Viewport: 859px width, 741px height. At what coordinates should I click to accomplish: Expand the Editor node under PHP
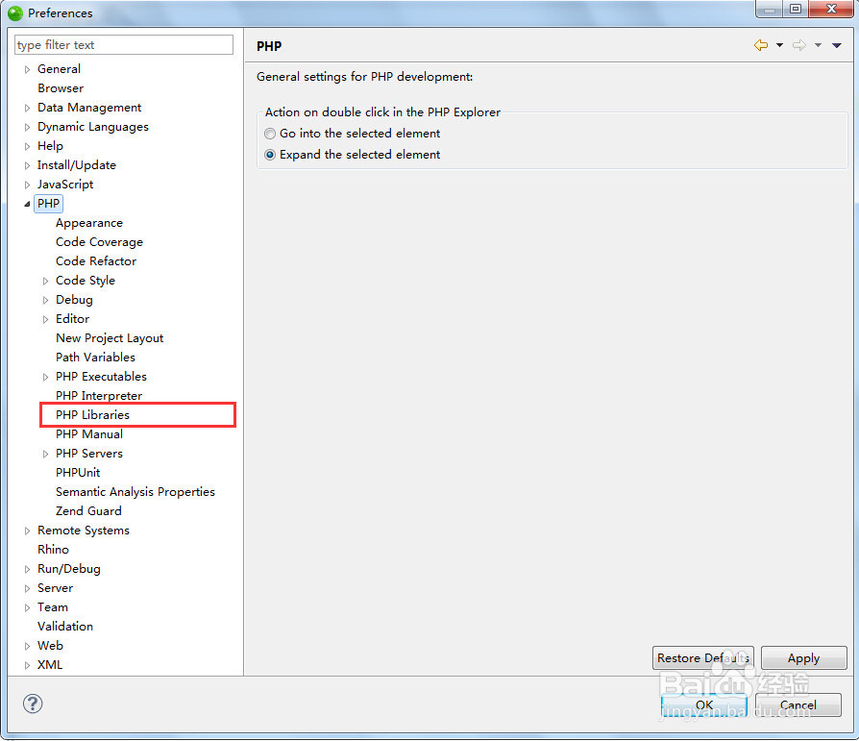pyautogui.click(x=45, y=319)
